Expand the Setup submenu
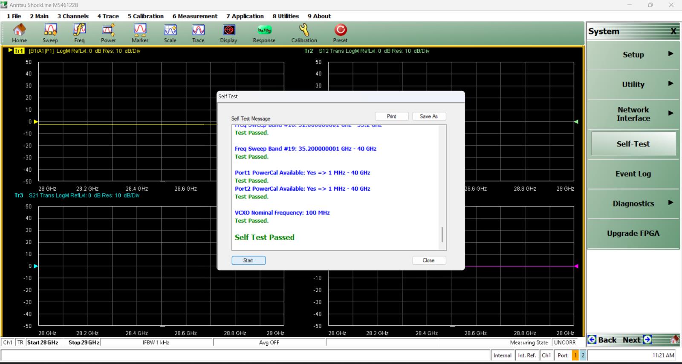 click(x=633, y=55)
